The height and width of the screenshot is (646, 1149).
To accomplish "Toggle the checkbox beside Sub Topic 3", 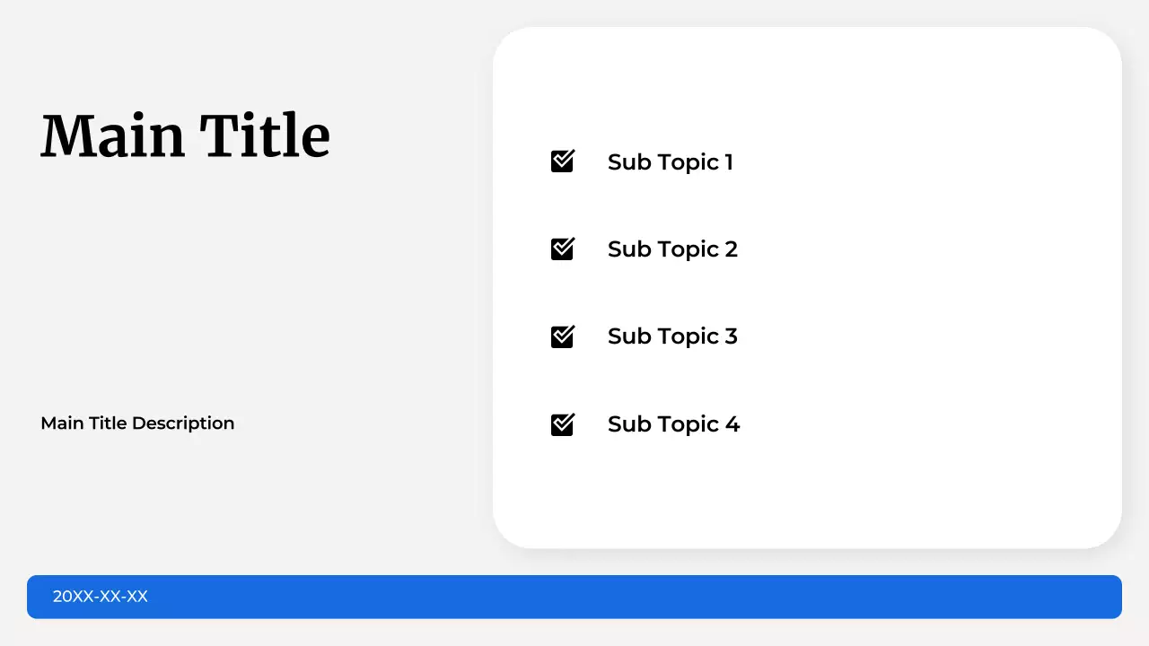I will click(562, 336).
